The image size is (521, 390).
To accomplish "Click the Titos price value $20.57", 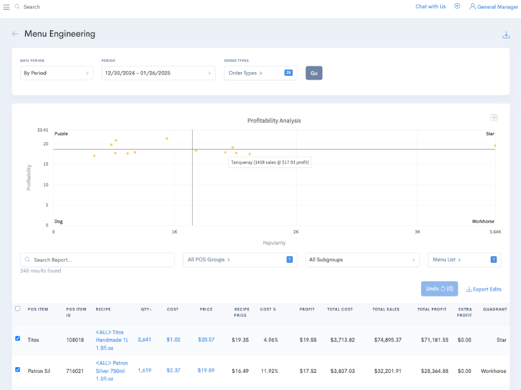I will [x=206, y=339].
